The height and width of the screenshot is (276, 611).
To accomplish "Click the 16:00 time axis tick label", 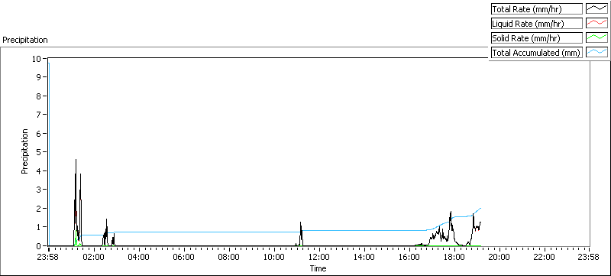I will [x=409, y=257].
